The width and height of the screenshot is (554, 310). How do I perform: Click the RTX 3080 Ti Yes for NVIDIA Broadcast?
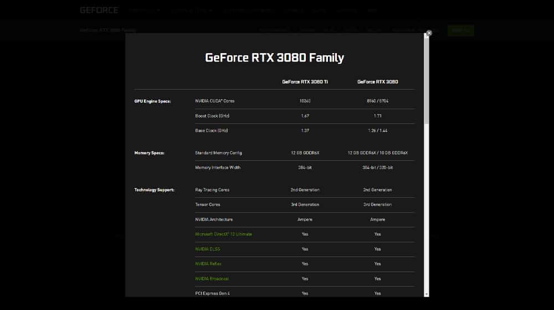305,278
